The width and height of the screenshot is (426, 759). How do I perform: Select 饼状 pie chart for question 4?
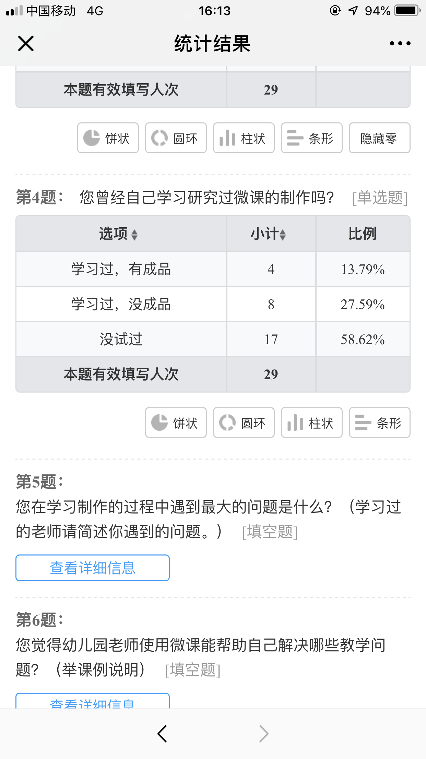pyautogui.click(x=176, y=422)
